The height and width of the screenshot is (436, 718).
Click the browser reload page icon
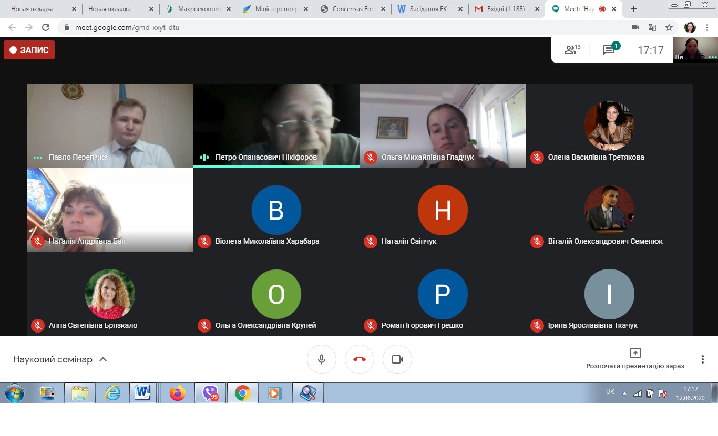pyautogui.click(x=46, y=27)
